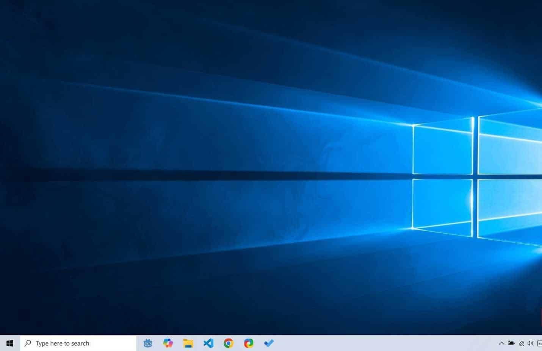
Task: Launch Godot engine from the taskbar
Action: tap(148, 343)
